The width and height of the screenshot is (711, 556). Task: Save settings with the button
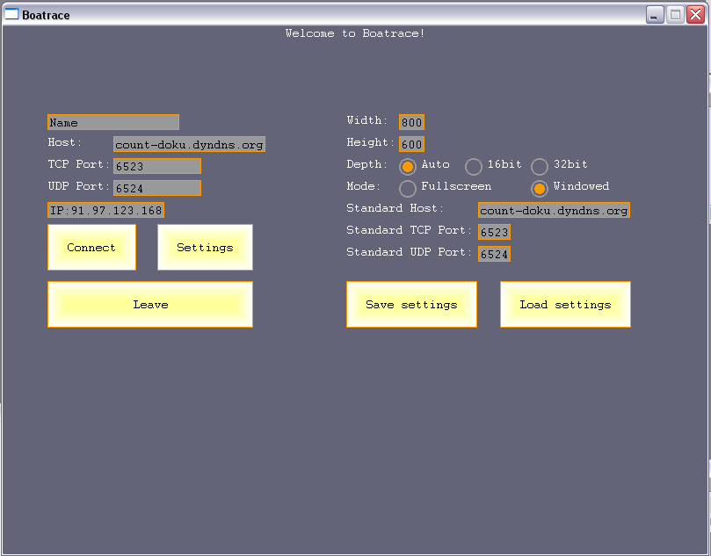click(x=411, y=305)
